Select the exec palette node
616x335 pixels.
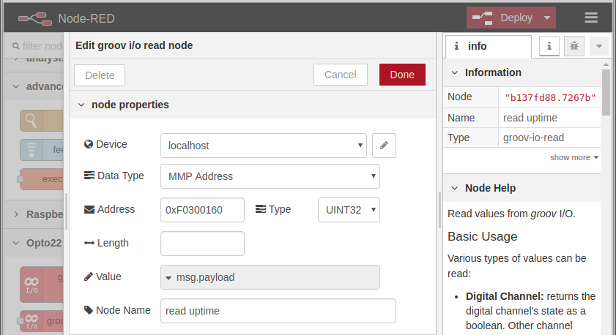42,179
